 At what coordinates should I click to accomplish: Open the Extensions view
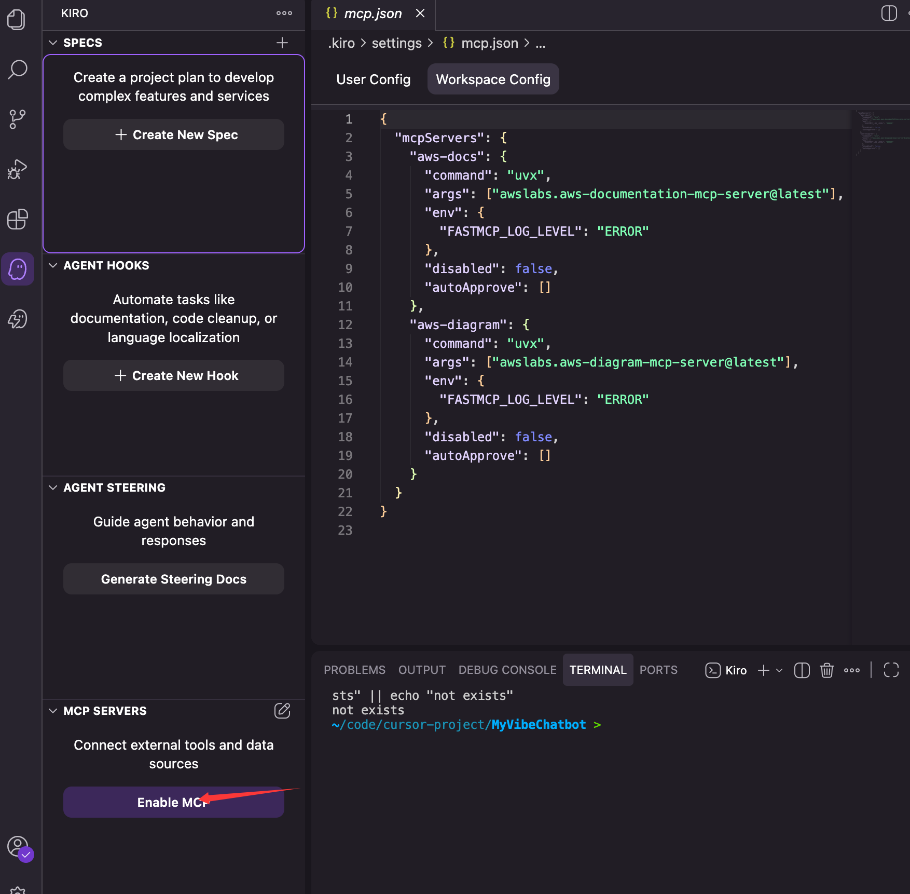(x=17, y=219)
